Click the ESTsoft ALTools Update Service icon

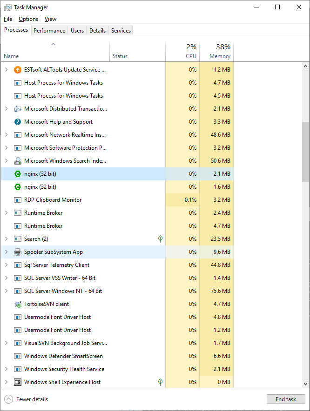[x=18, y=70]
